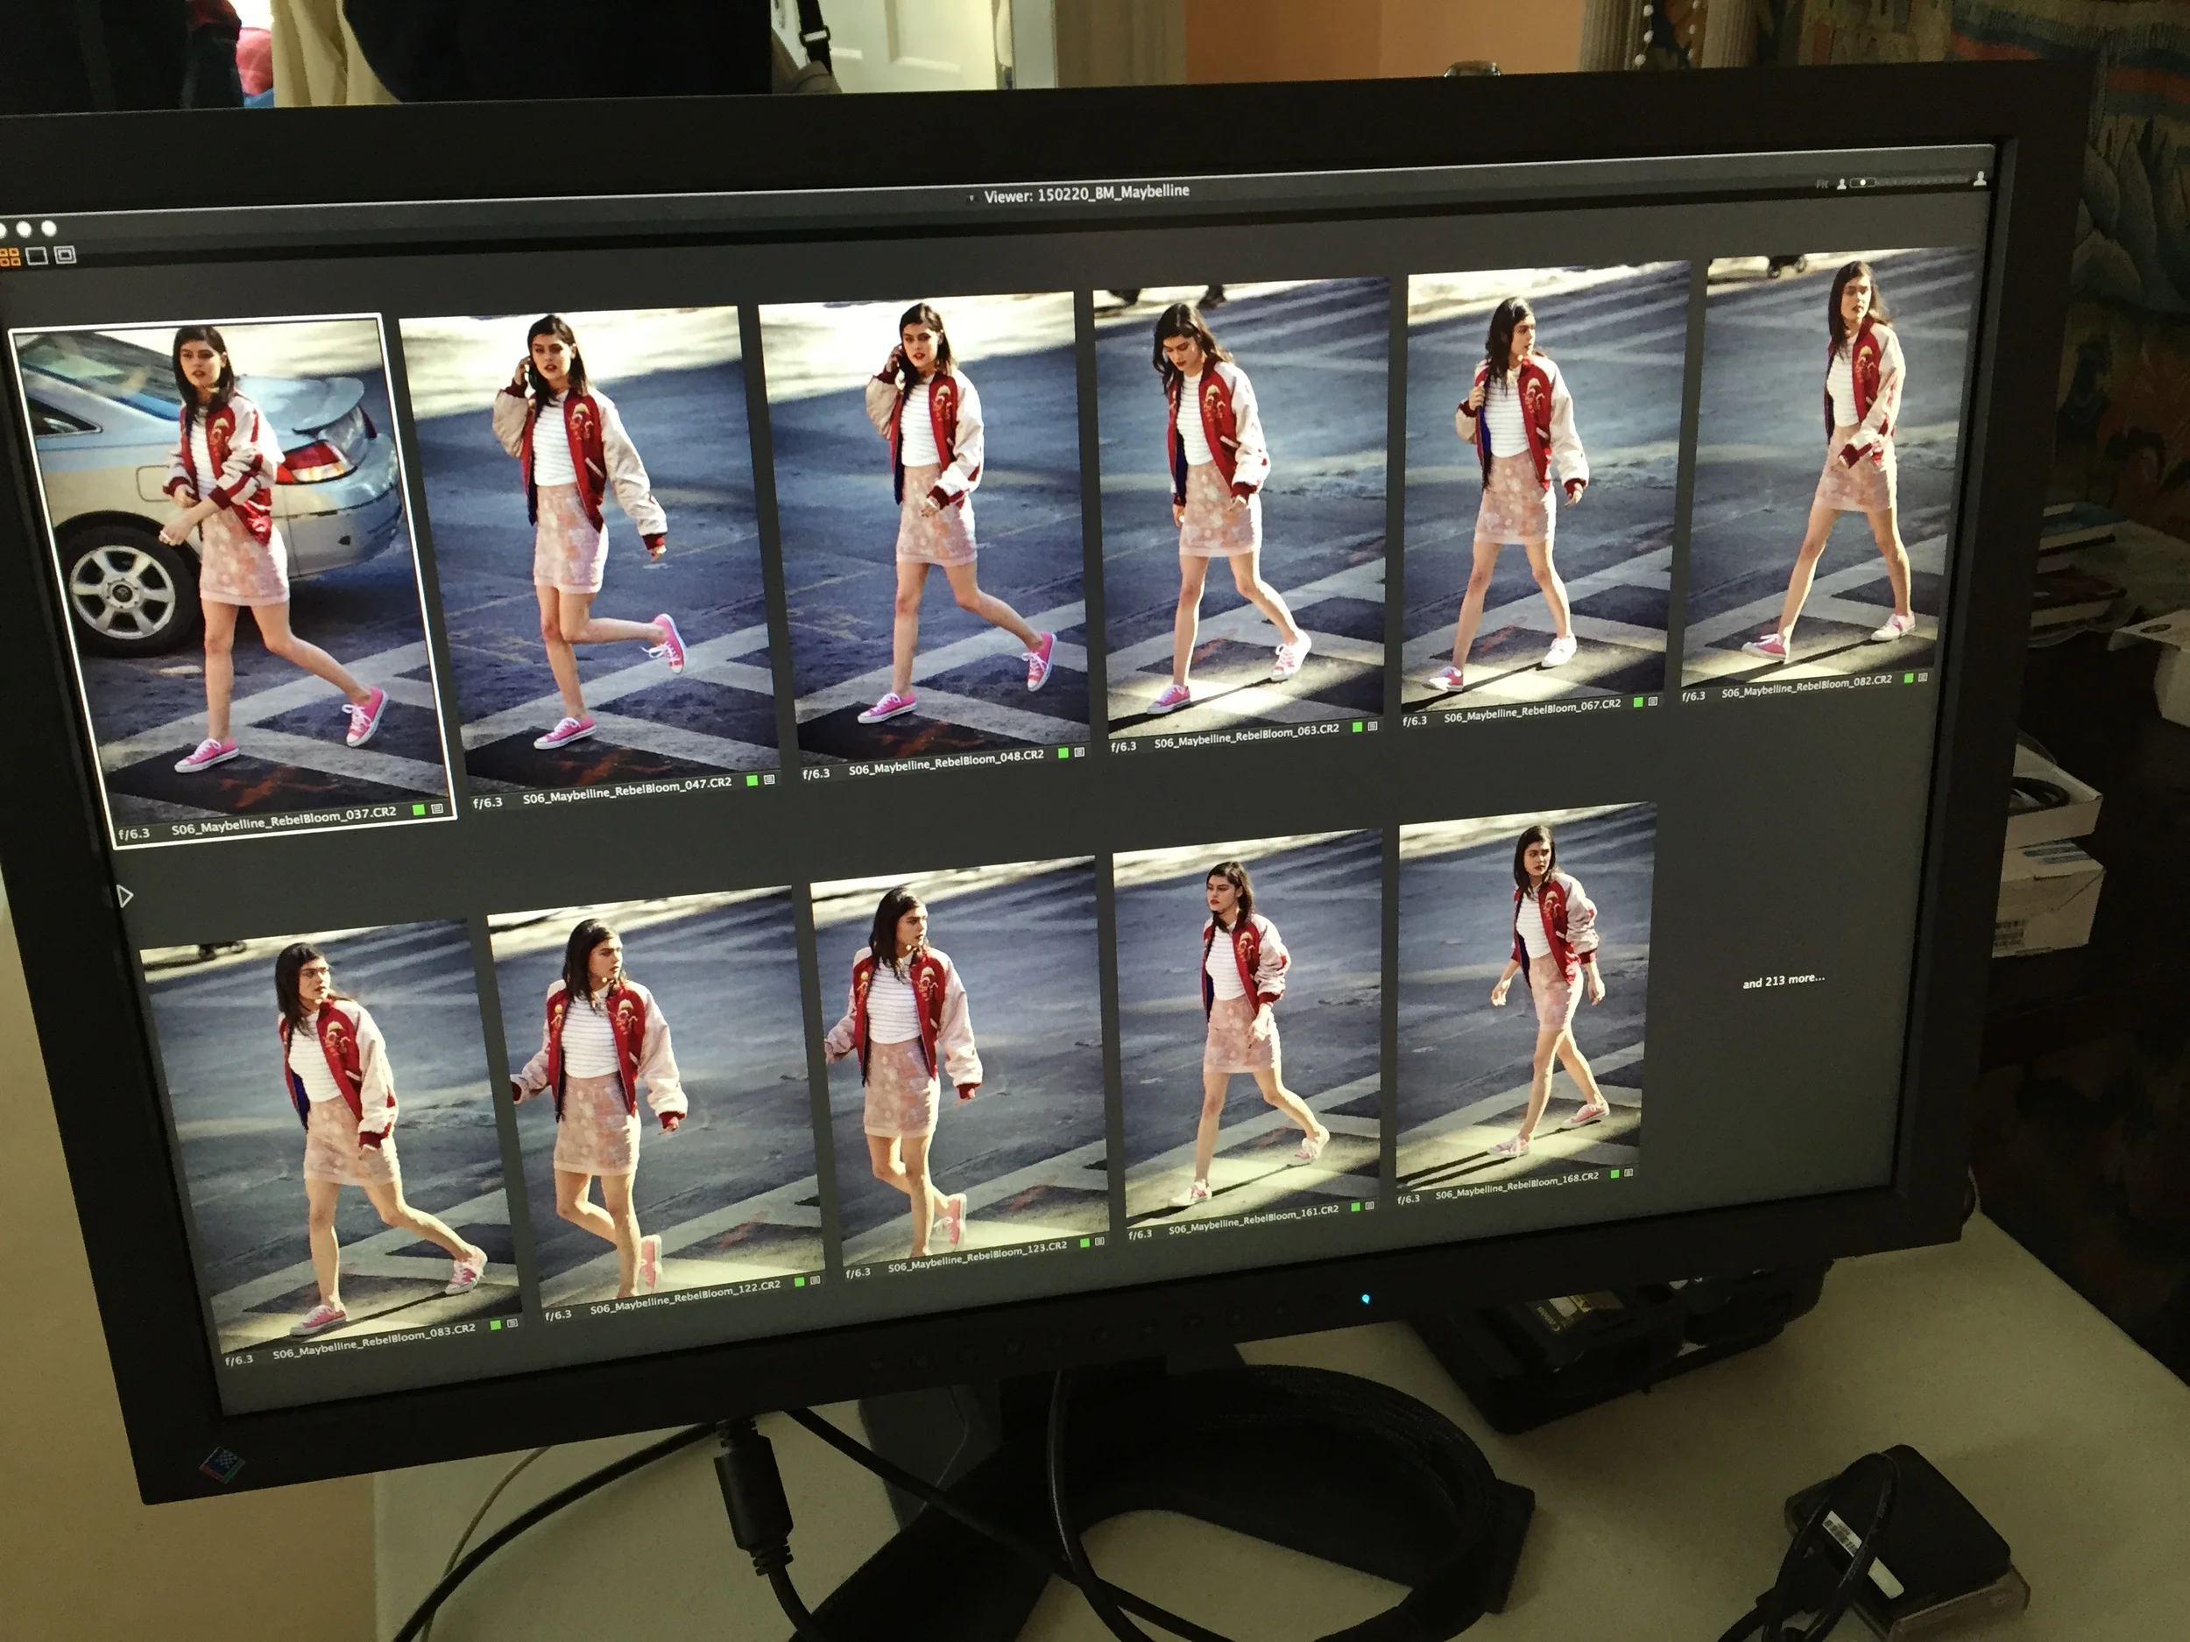Viewport: 2190px width, 1642px height.
Task: Click filename S06_Maybelline_RebelBloom_082.CR2
Action: coord(1807,687)
